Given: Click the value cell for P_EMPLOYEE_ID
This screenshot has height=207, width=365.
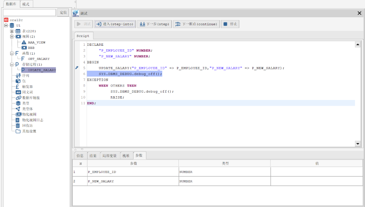Looking at the screenshot, I should pos(317,172).
